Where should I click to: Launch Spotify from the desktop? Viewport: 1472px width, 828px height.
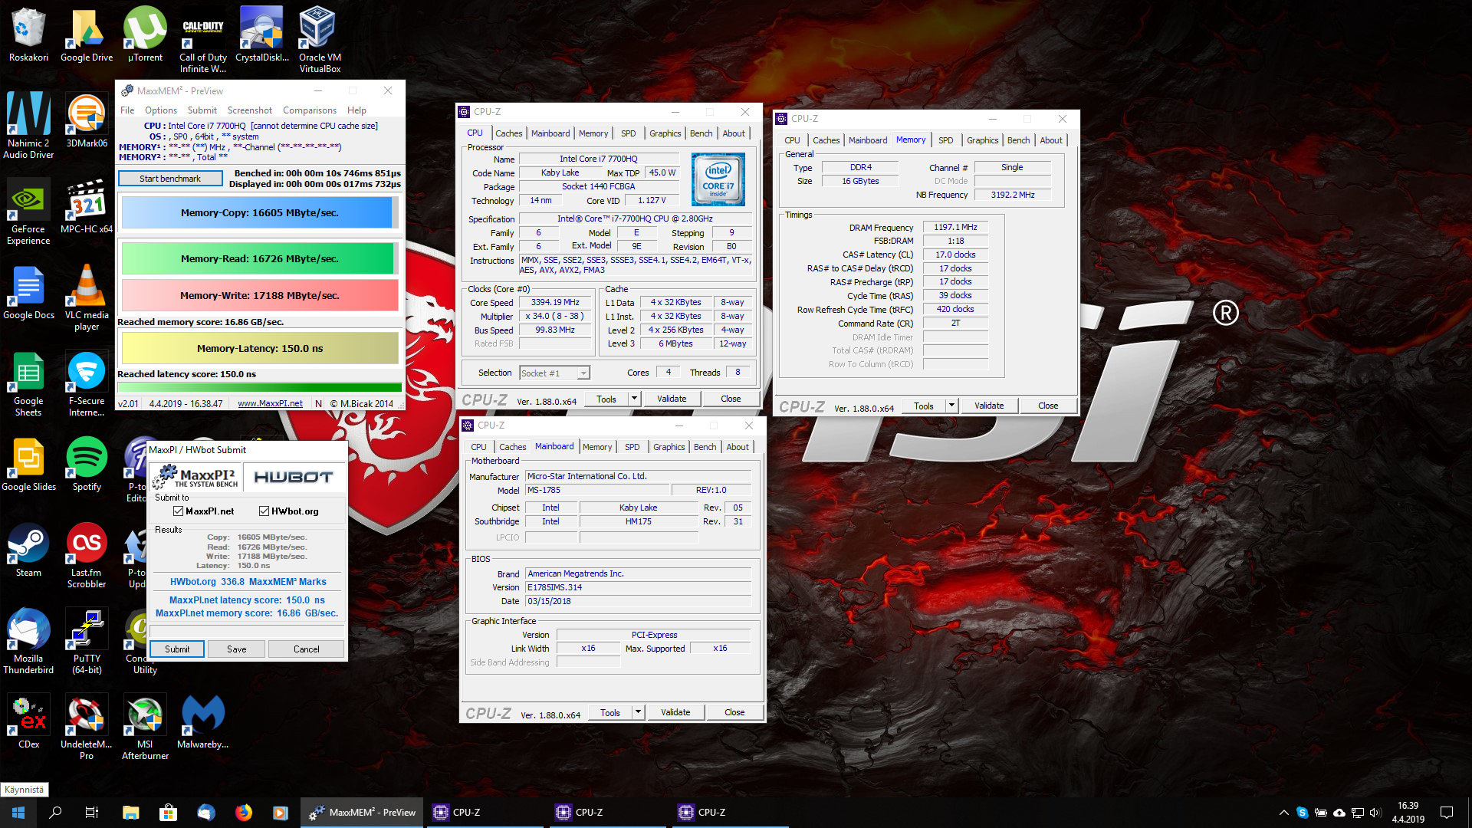pyautogui.click(x=87, y=465)
